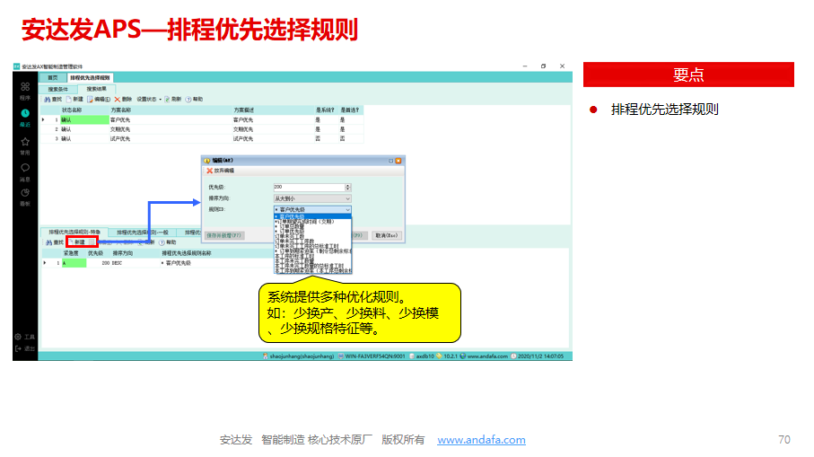Click the 10.2.1 version in status bar
The height and width of the screenshot is (457, 814).
[x=447, y=356]
